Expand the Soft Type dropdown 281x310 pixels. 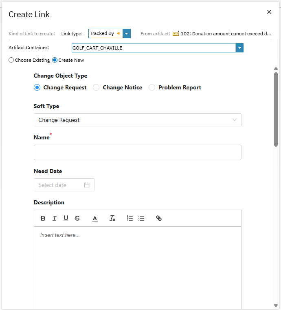coord(234,120)
